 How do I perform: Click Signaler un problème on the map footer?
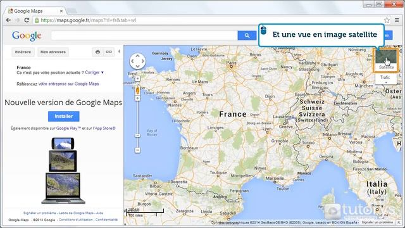click(x=377, y=222)
